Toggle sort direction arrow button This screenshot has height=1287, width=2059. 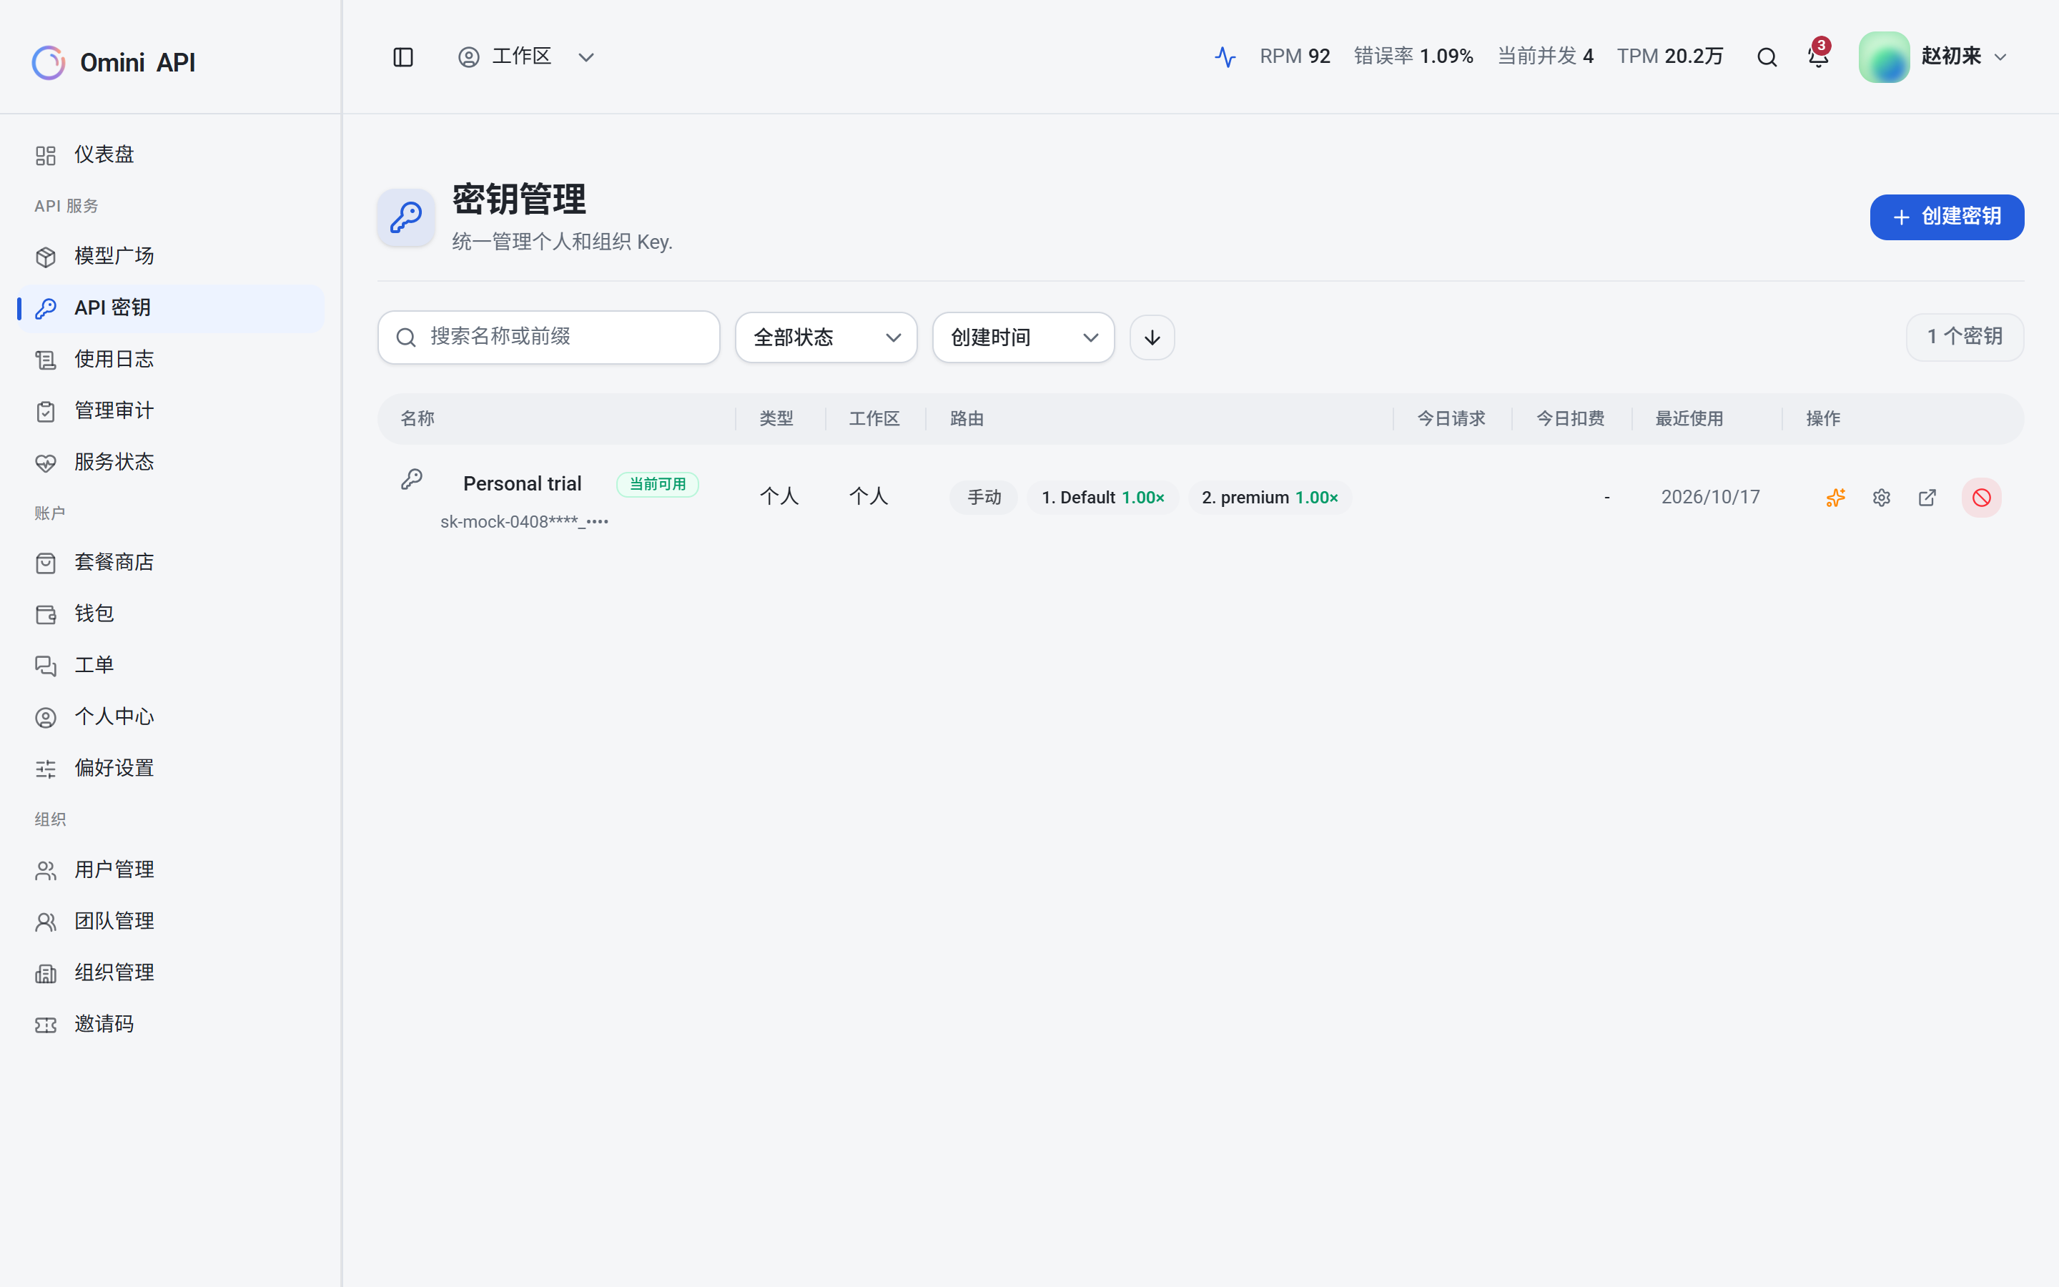pyautogui.click(x=1152, y=337)
